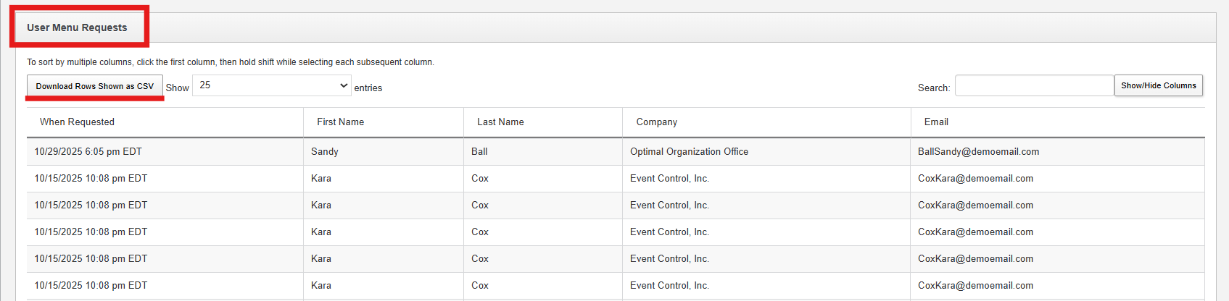Sort by First Name column header

pos(340,122)
